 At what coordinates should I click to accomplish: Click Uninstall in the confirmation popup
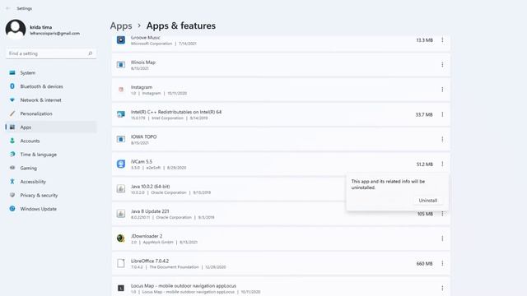coord(428,201)
